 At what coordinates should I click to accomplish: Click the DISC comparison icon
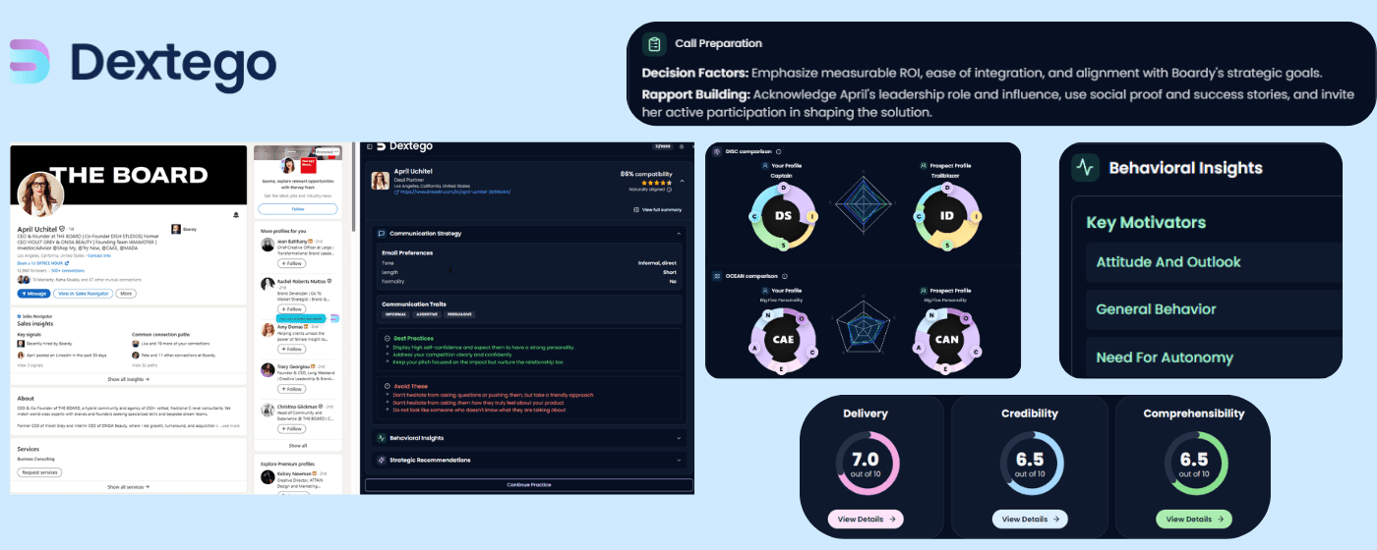717,151
